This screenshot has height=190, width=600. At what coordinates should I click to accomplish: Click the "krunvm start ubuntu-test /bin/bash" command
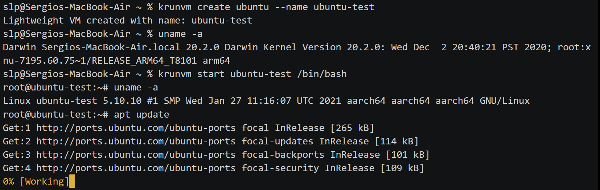coord(252,74)
